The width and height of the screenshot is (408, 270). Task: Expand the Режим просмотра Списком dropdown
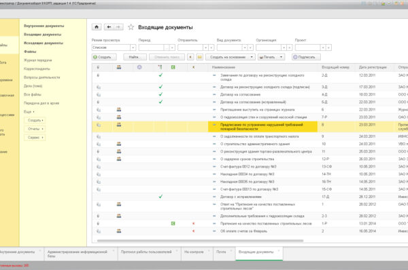tap(133, 47)
